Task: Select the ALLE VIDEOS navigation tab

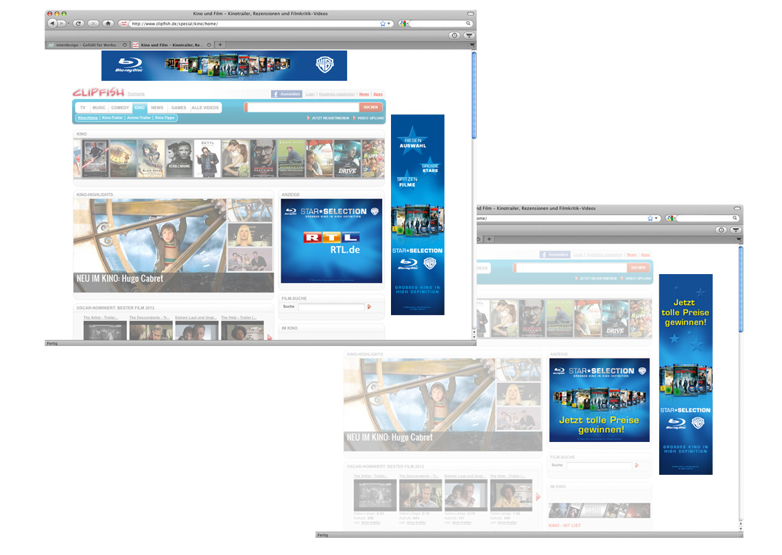Action: point(205,108)
